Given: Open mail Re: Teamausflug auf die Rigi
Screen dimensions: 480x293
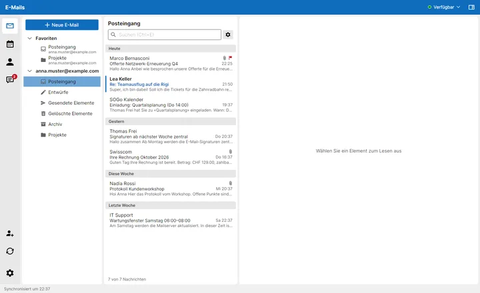Looking at the screenshot, I should tap(171, 84).
